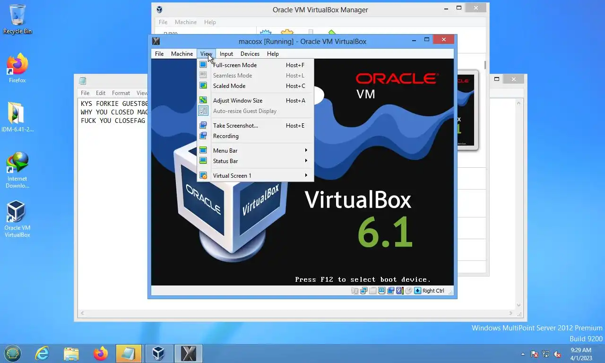The width and height of the screenshot is (605, 363).
Task: Click the Notepad title bar icon
Action: 83,80
